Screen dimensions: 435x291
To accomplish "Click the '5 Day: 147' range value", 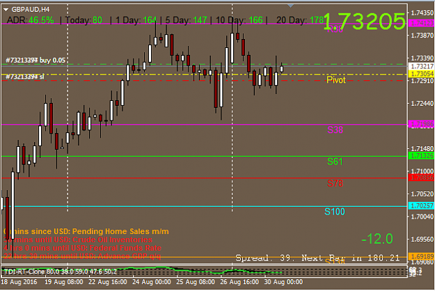I will tap(186, 20).
